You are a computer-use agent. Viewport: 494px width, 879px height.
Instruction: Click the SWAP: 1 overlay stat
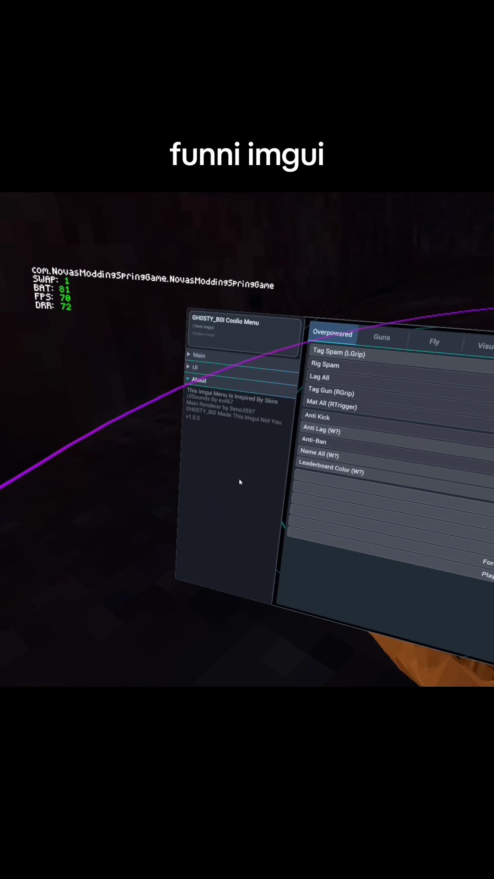51,280
